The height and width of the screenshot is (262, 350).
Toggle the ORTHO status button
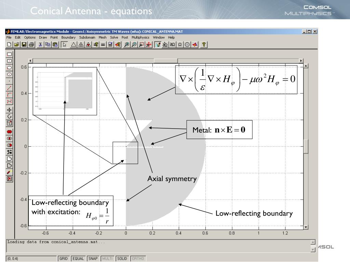point(138,259)
